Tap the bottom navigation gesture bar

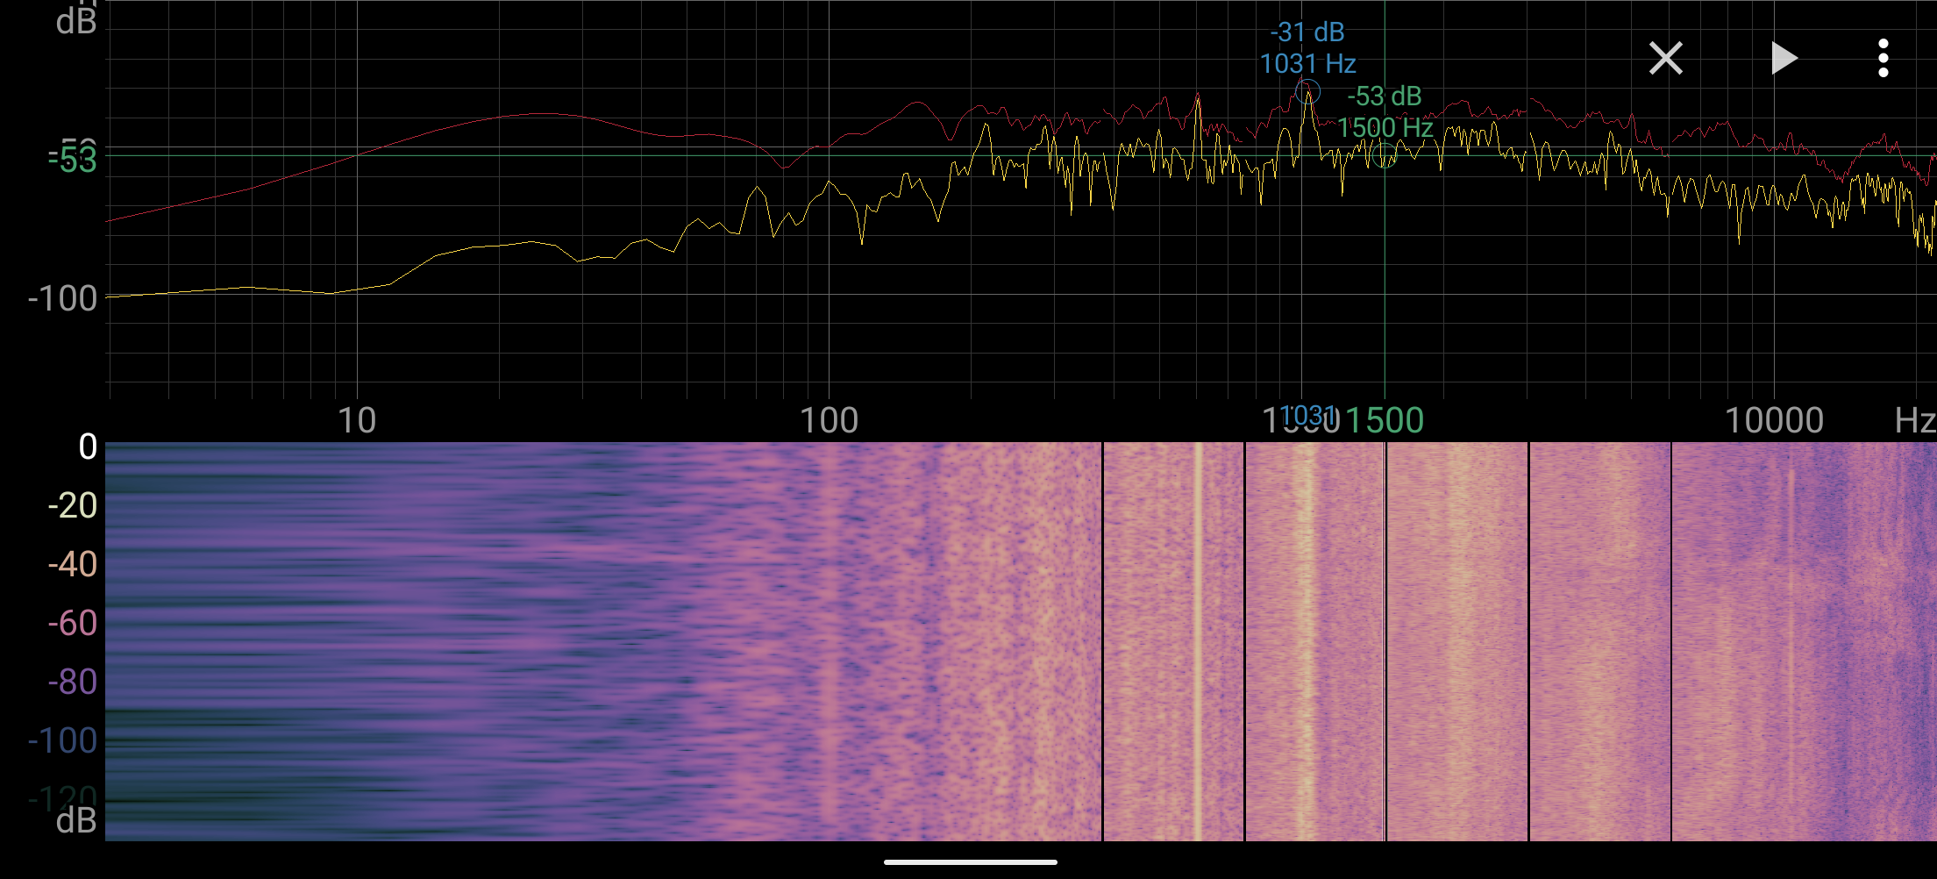970,862
